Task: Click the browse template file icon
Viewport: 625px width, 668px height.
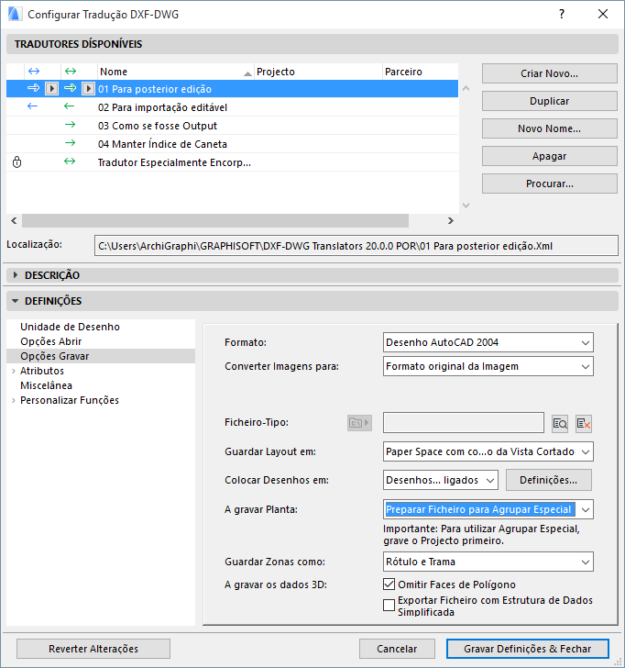Action: [x=560, y=424]
